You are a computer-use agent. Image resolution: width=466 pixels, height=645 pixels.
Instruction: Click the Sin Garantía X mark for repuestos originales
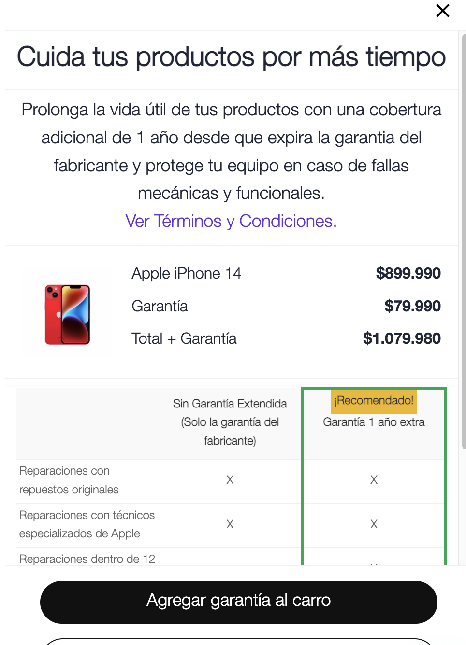tap(230, 480)
